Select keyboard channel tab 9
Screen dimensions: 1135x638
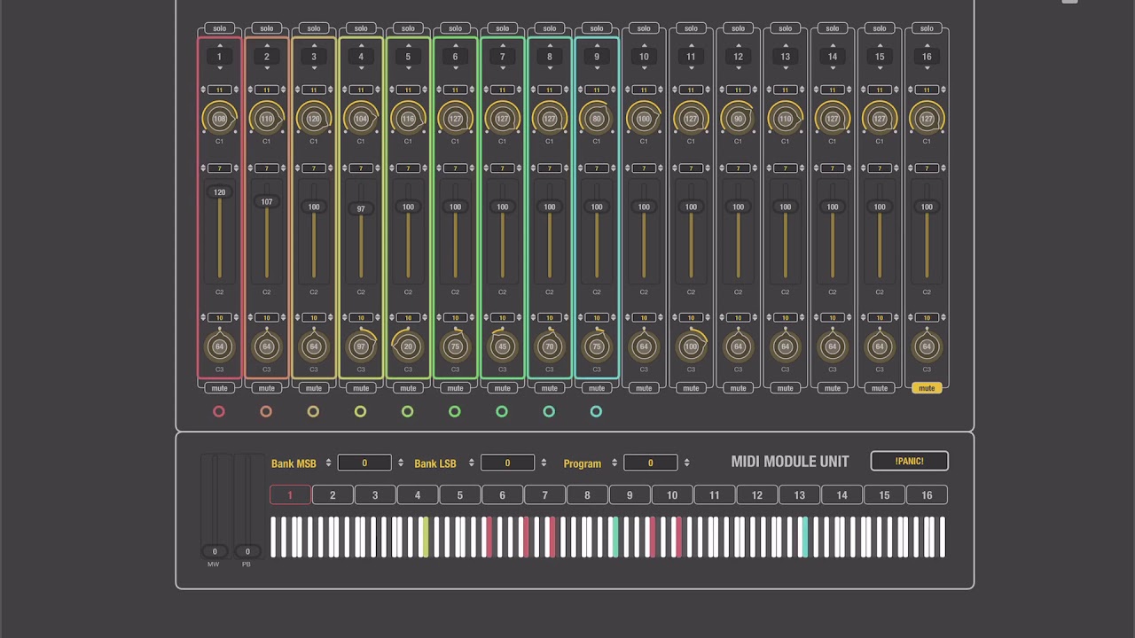pyautogui.click(x=630, y=495)
